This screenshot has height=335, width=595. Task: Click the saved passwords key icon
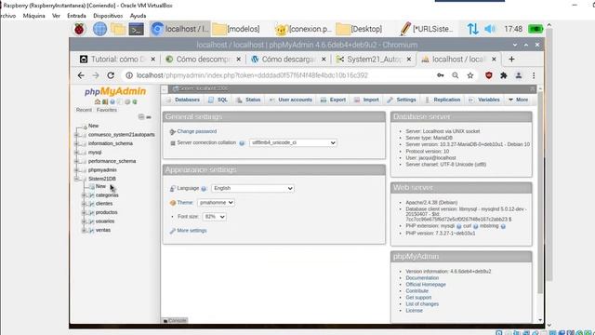coord(440,75)
